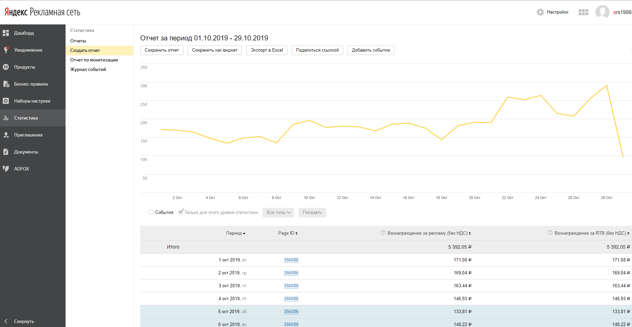Click the Dashboard grid icon in sidebar

[6, 33]
